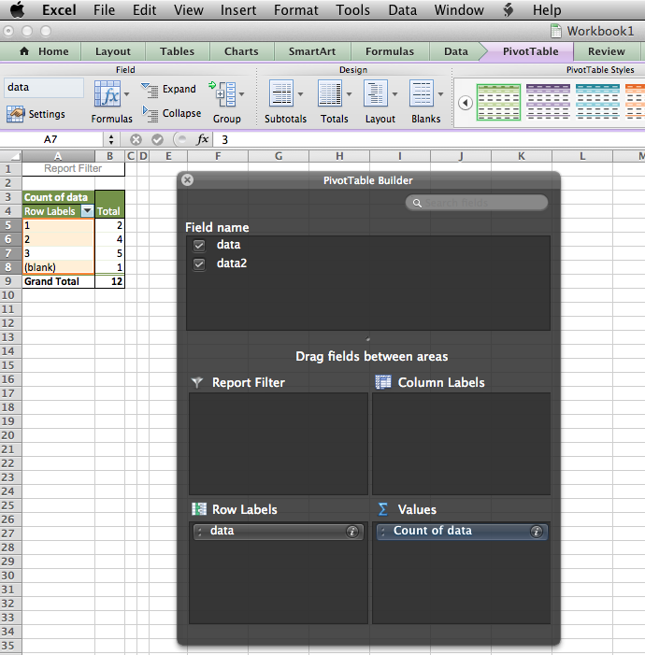Viewport: 645px width, 655px height.
Task: Switch to the SmartArt ribbon tab
Action: 312,51
